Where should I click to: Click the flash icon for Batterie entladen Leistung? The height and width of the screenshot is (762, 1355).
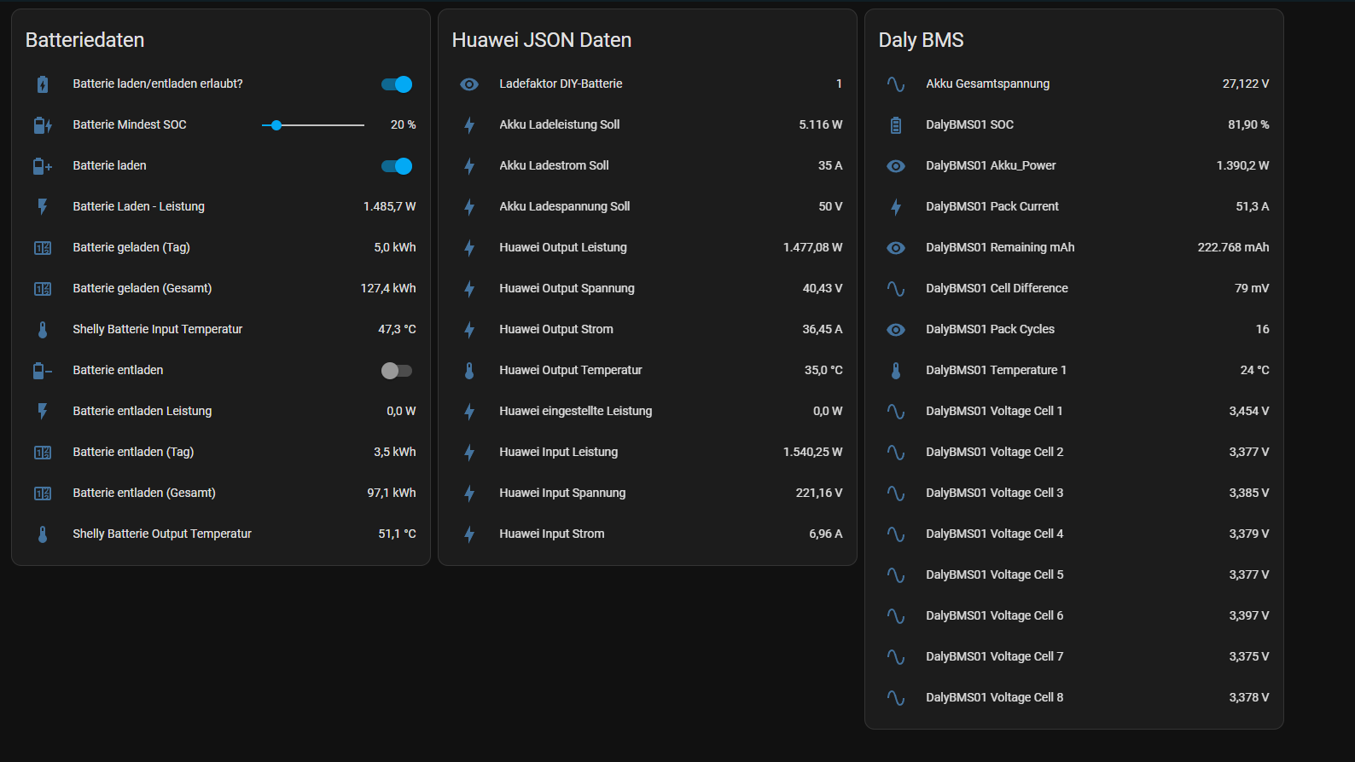click(x=43, y=412)
